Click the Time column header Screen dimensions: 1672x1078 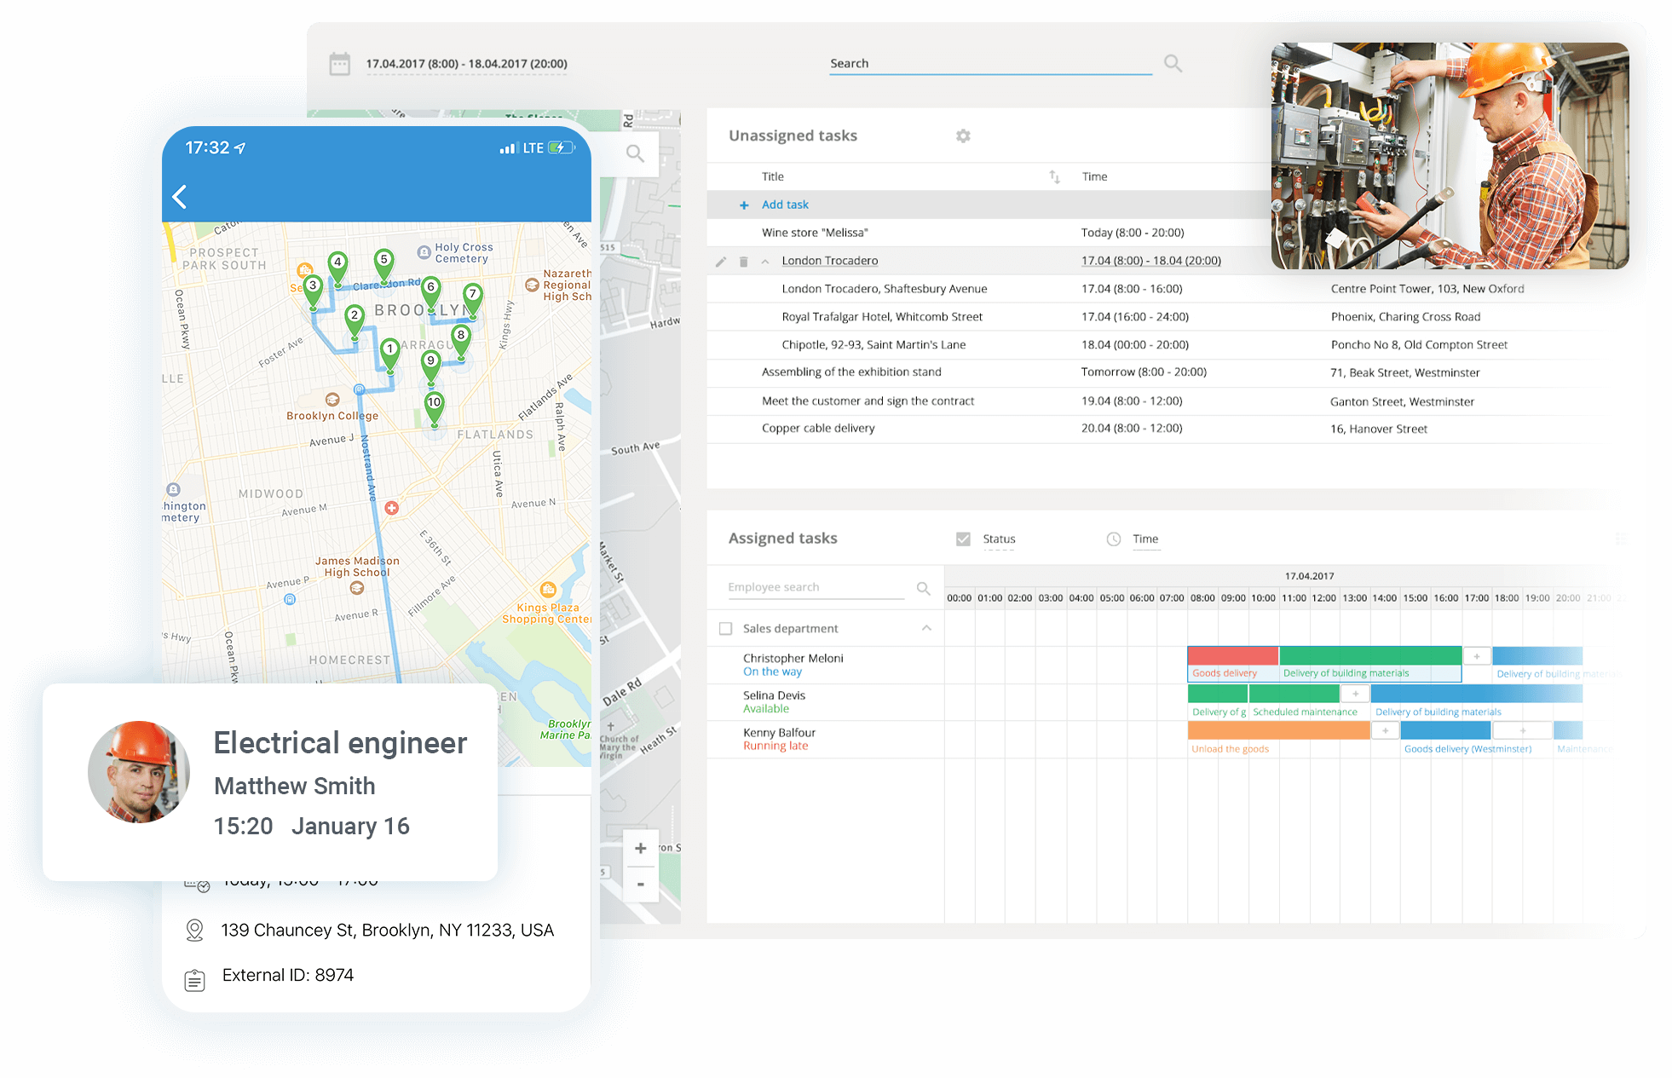[x=1094, y=176]
